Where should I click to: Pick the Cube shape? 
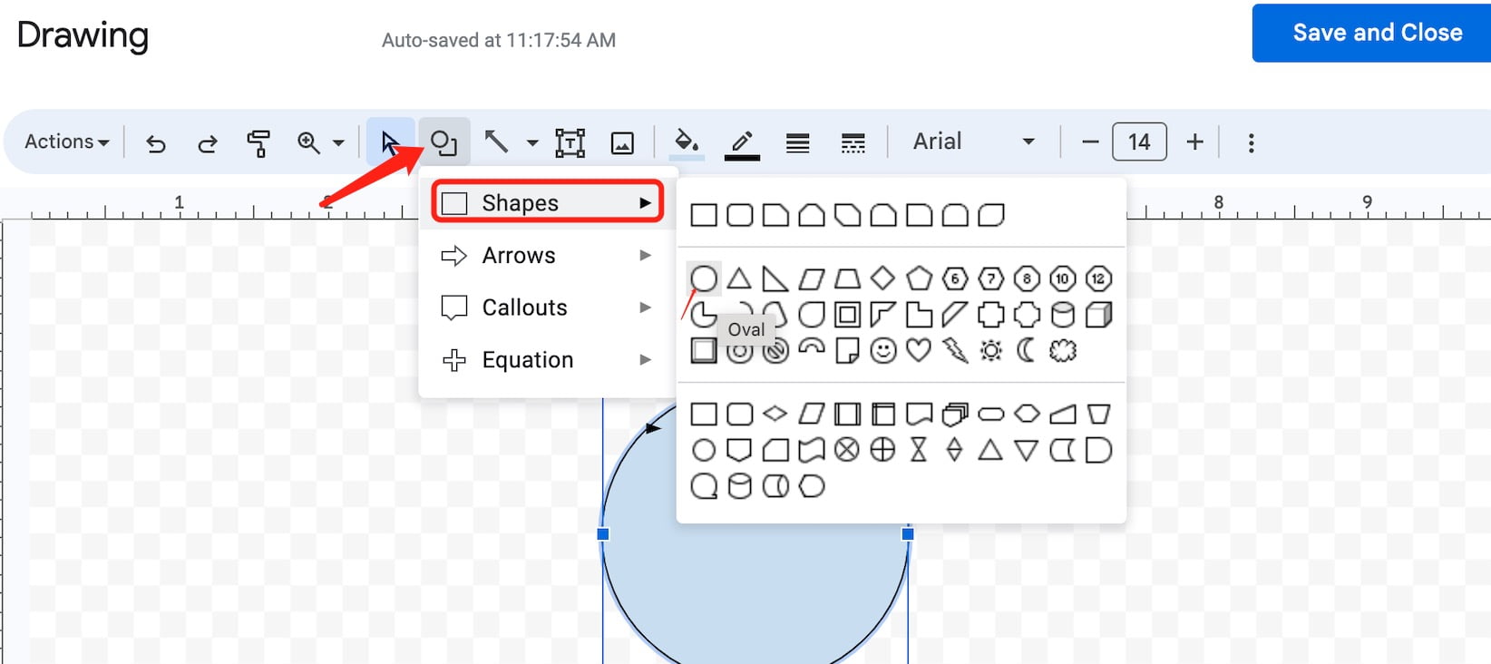(1098, 315)
